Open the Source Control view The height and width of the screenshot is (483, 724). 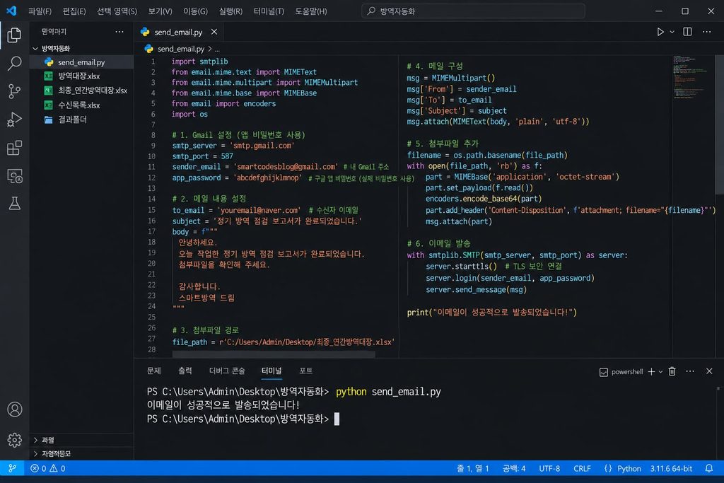pyautogui.click(x=14, y=91)
